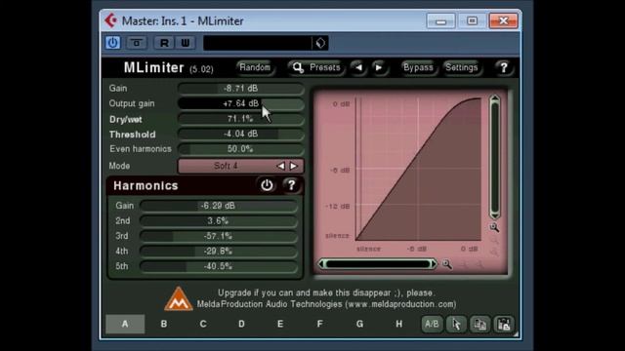Click the 3rd harmonic slider -57.1%
Viewport: 625px width, 351px height.
(219, 236)
